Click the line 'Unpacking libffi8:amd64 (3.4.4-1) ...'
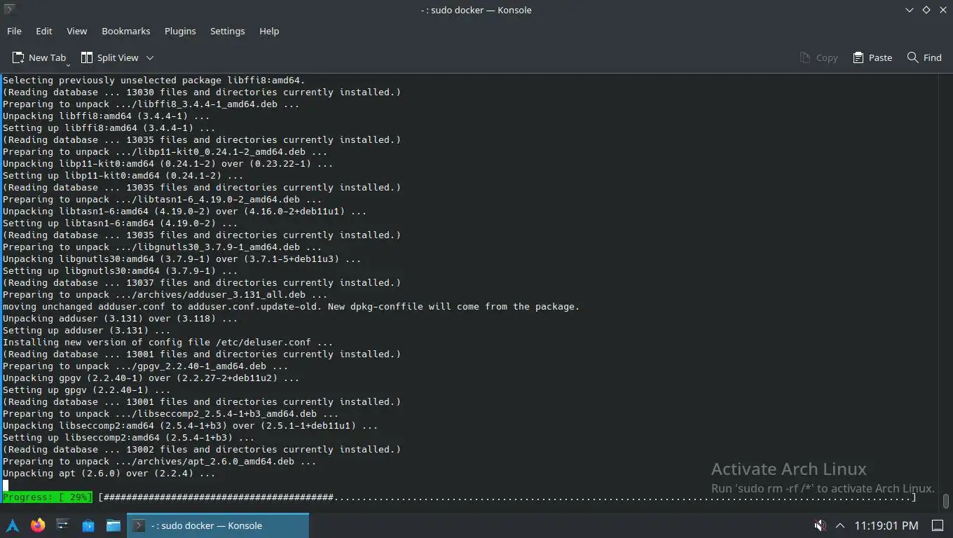The width and height of the screenshot is (953, 538). point(107,116)
